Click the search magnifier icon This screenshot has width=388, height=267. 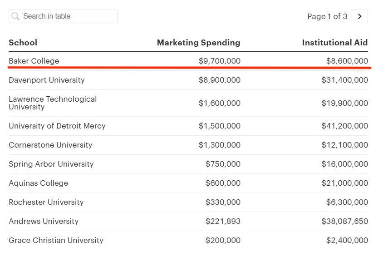point(16,16)
